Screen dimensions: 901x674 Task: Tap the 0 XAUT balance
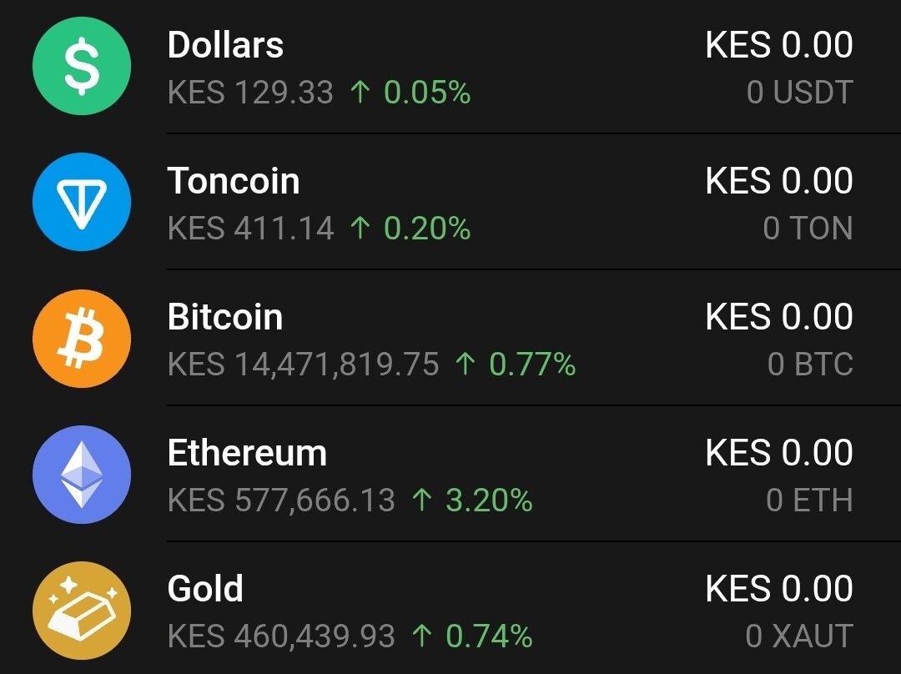[799, 636]
